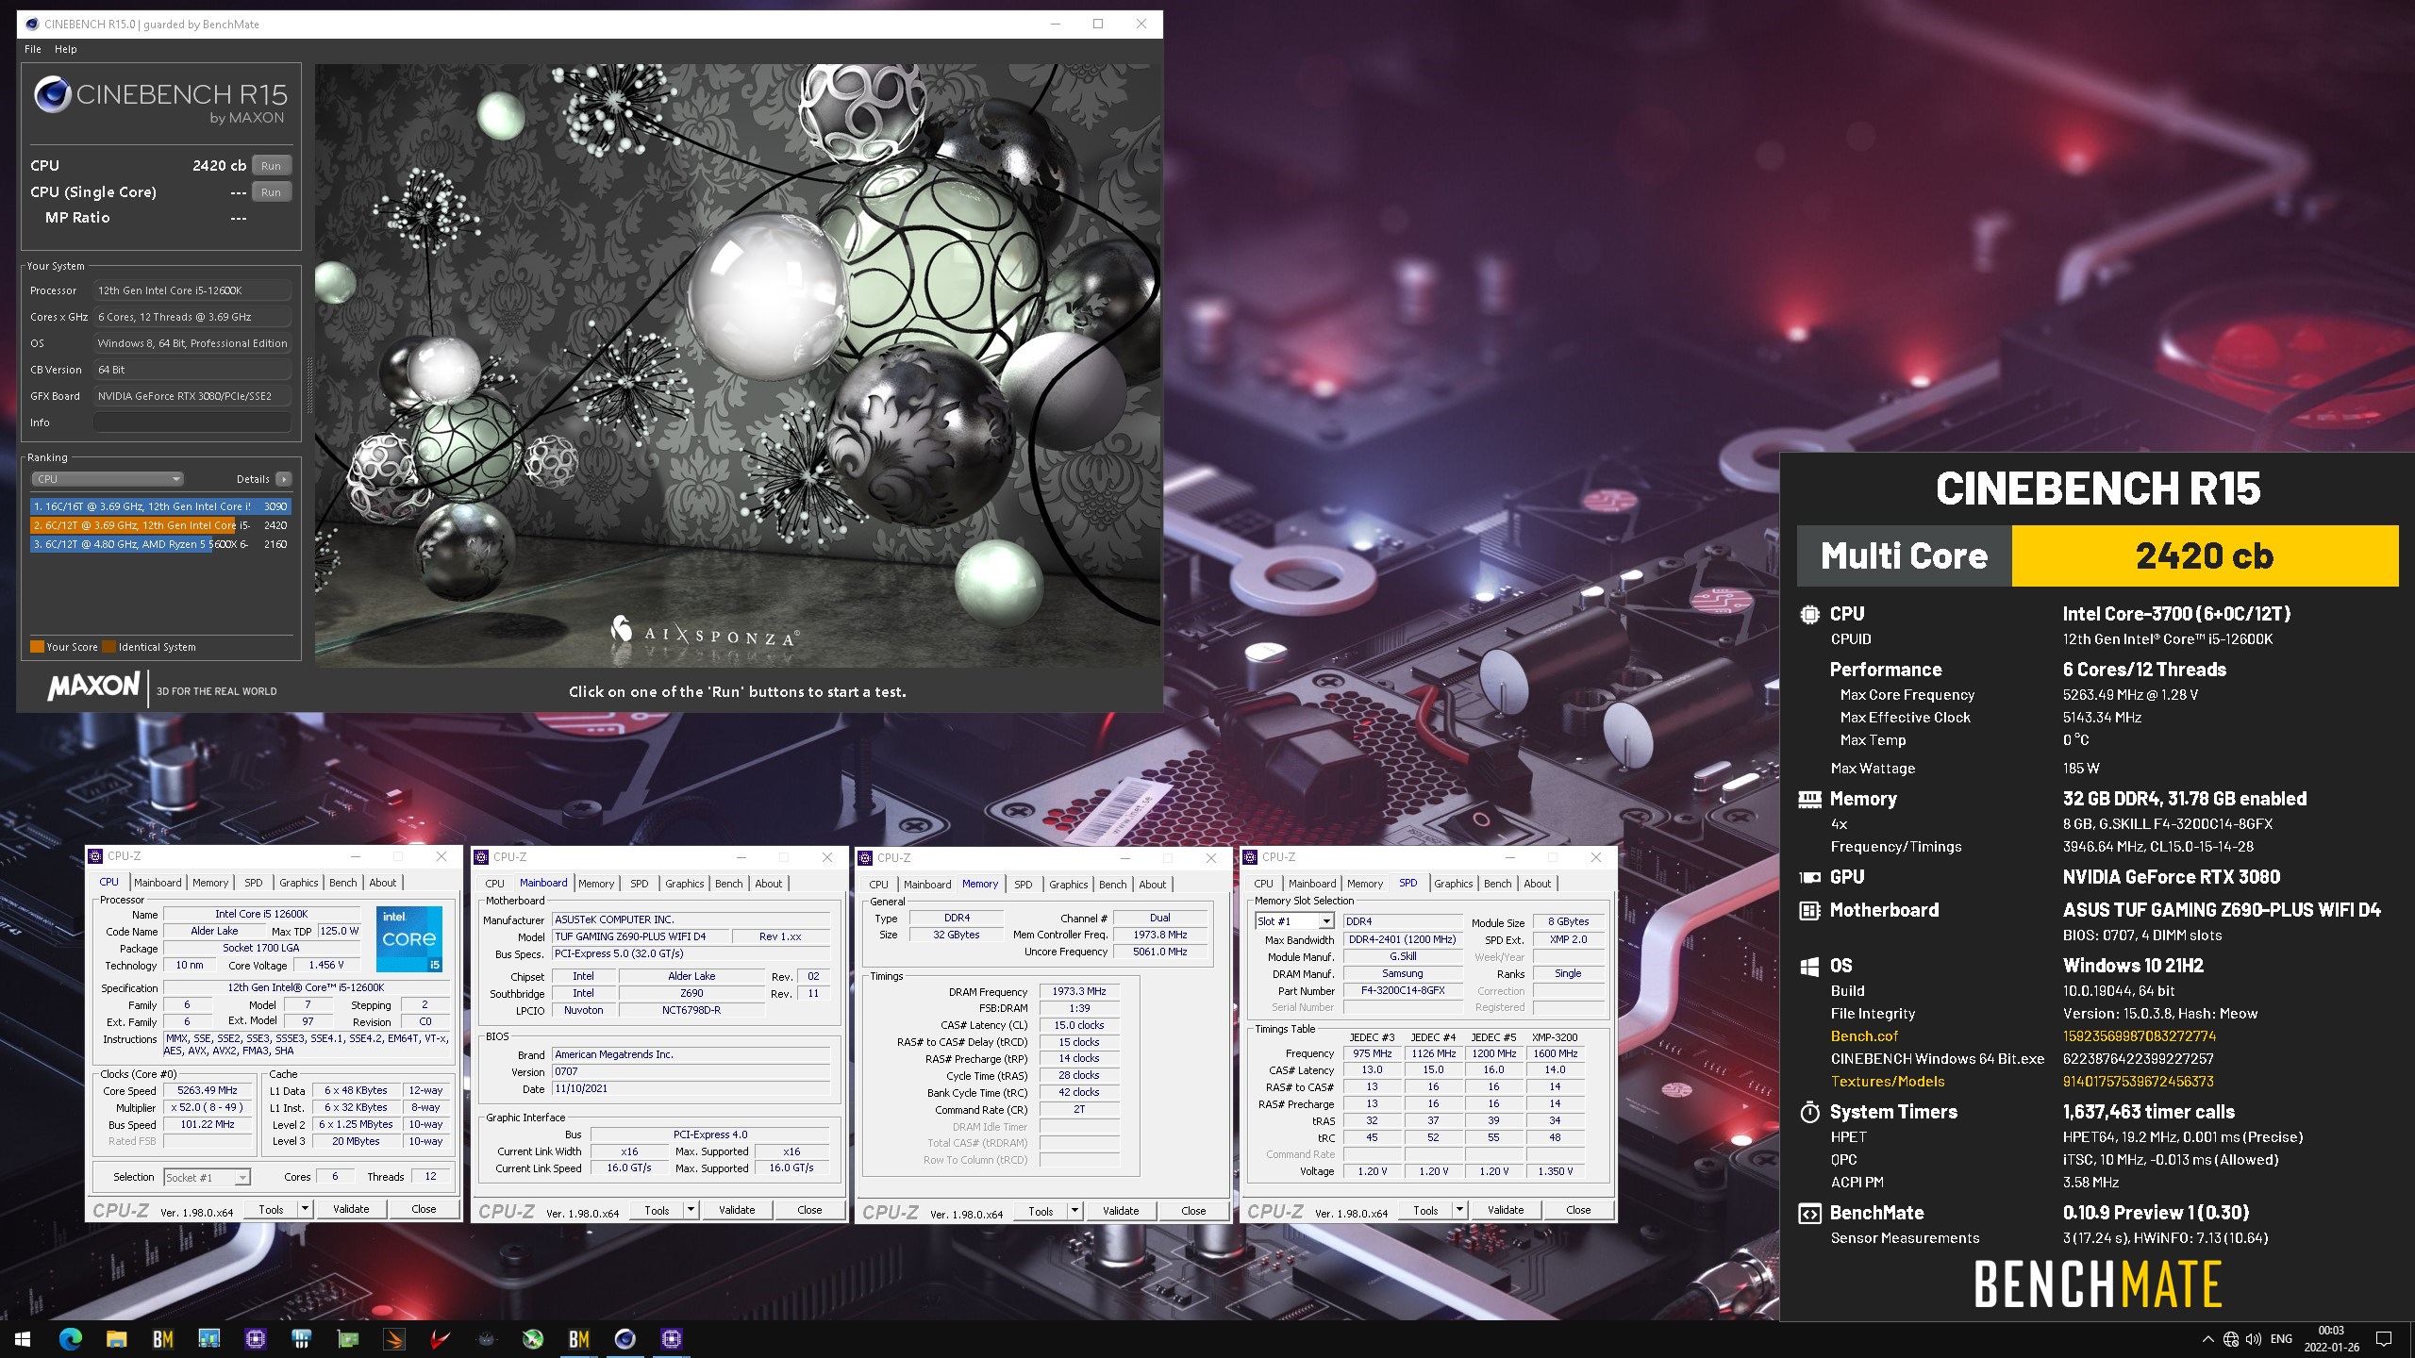Click the last CPU-Z icon in the taskbar
The height and width of the screenshot is (1358, 2415).
(672, 1338)
